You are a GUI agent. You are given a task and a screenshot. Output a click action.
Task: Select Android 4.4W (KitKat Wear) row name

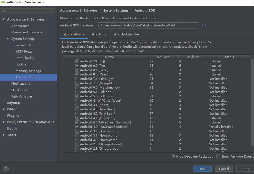click(101, 101)
